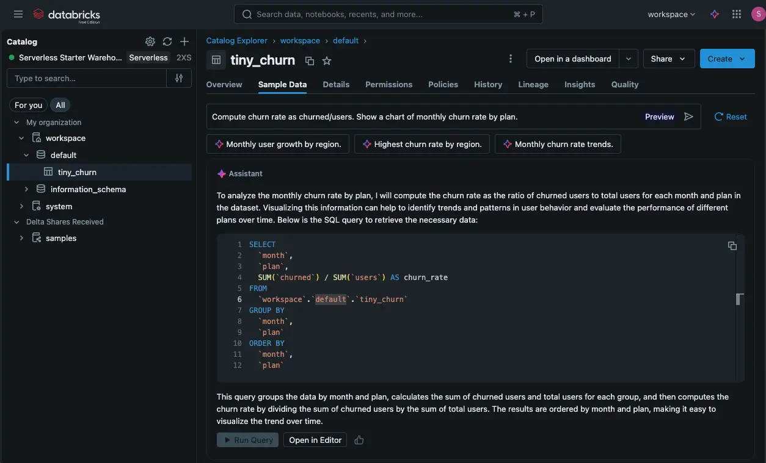
Task: Submit the churn rate prompt with send icon
Action: [689, 116]
